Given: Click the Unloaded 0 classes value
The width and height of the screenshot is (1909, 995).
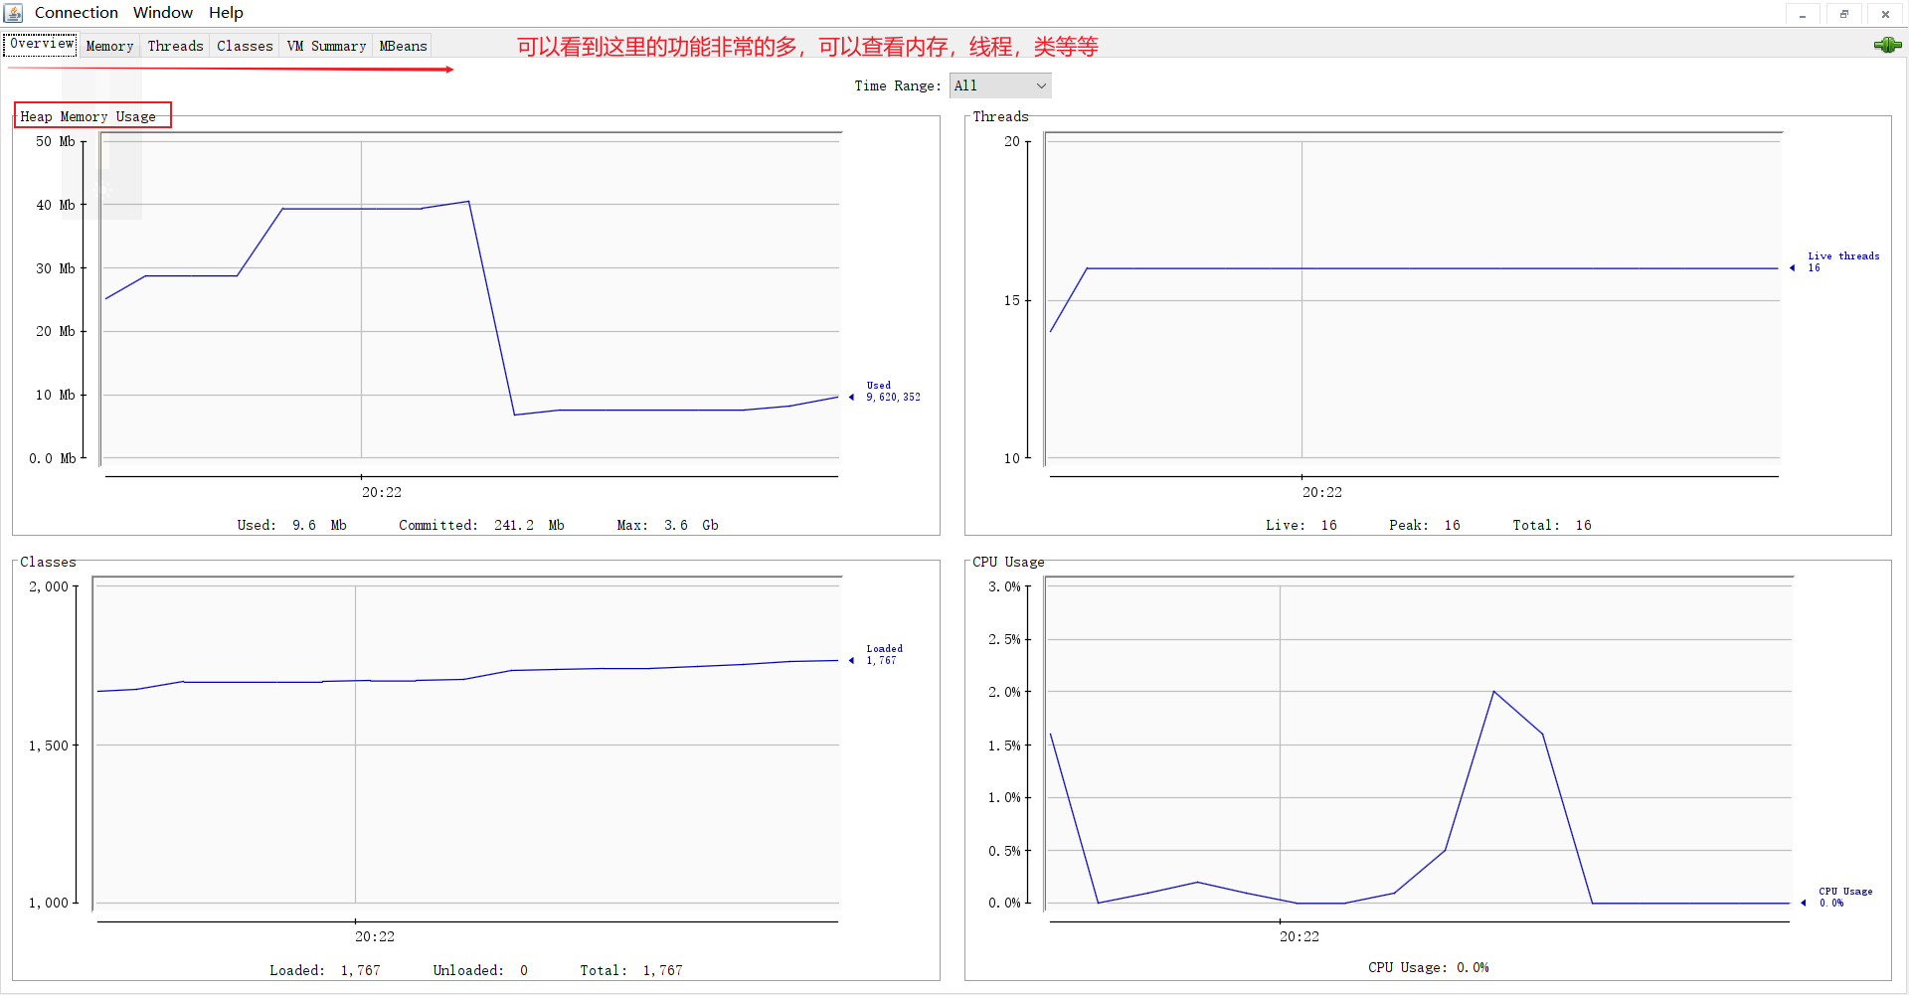Looking at the screenshot, I should pos(480,970).
